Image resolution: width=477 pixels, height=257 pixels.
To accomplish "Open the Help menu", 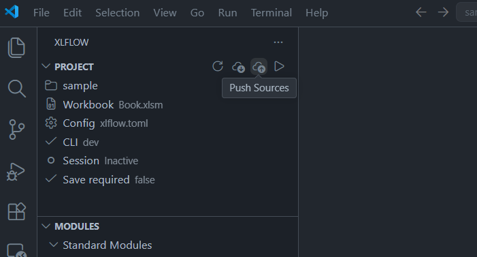I will point(316,13).
